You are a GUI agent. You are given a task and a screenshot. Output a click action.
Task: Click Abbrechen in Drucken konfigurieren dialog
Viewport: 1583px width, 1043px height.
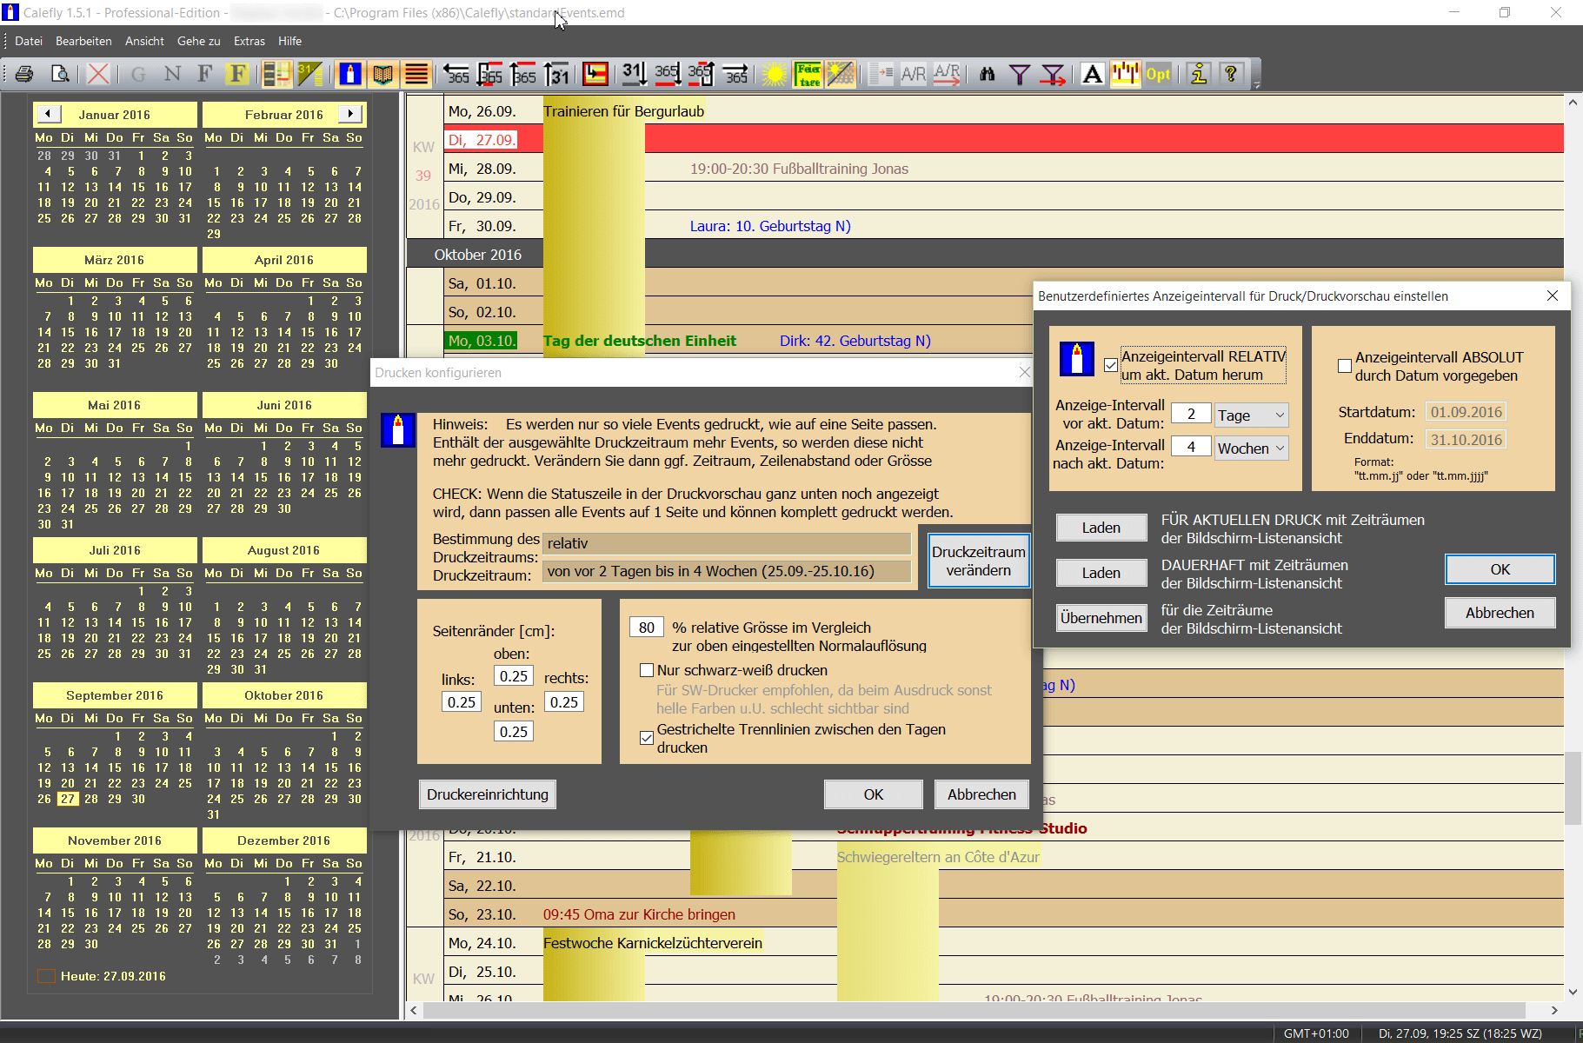(x=981, y=794)
